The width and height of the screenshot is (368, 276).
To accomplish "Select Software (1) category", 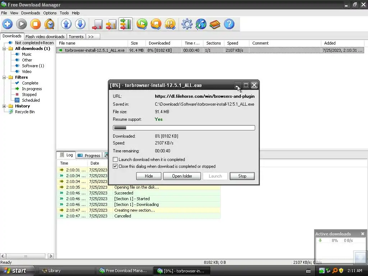I will 33,66.
